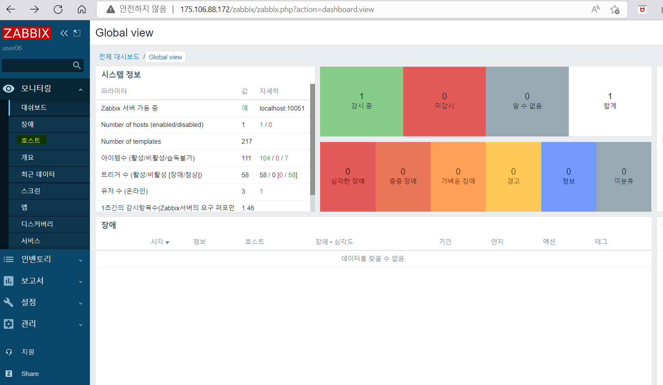This screenshot has width=663, height=385.
Task: Click the 1 / 0 hosts detail
Action: point(266,125)
